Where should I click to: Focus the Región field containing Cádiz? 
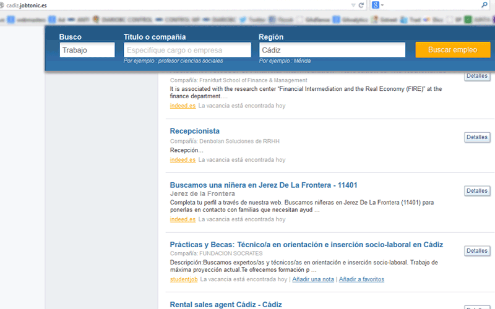332,50
